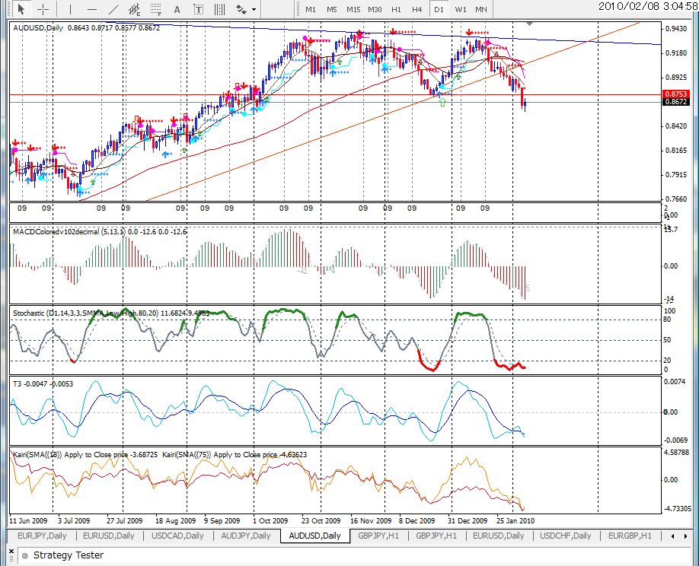This screenshot has width=699, height=566.
Task: Open the USDCHF,Daily chart tab
Action: pos(565,536)
